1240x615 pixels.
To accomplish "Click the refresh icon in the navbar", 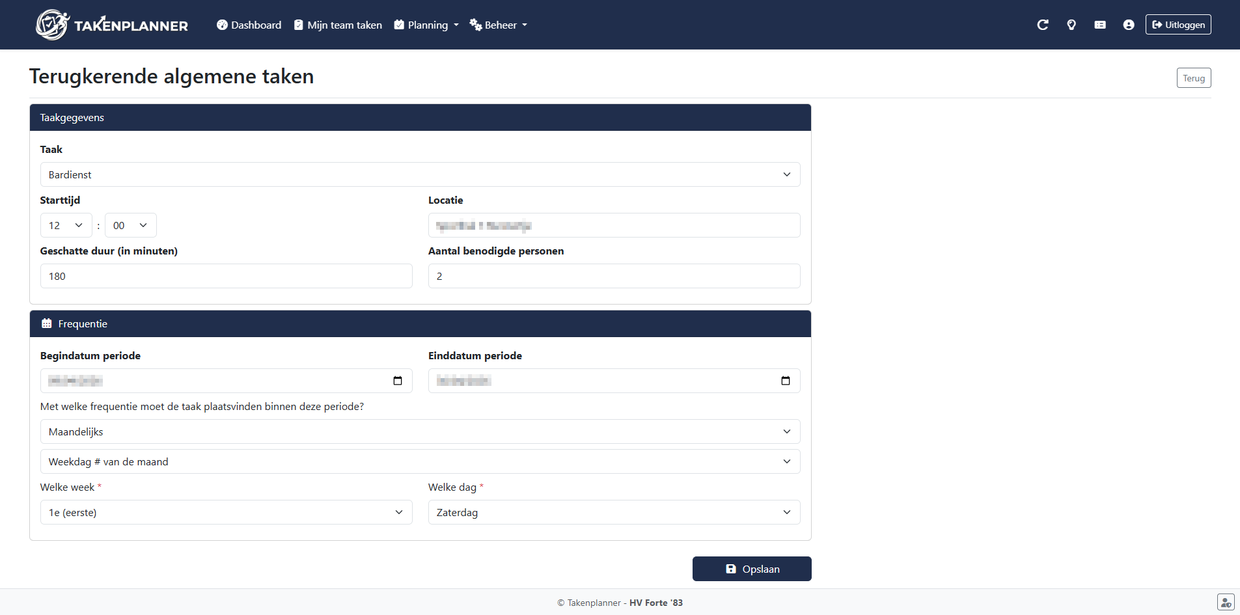I will point(1043,24).
